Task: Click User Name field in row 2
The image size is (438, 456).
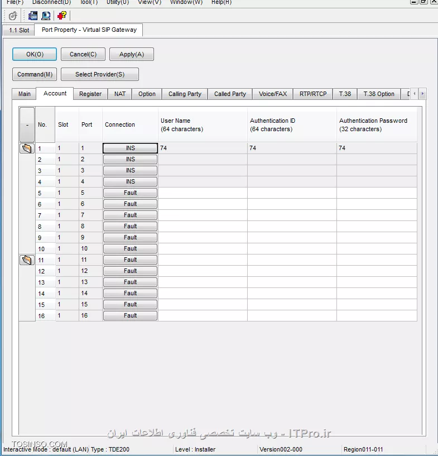Action: pyautogui.click(x=203, y=160)
